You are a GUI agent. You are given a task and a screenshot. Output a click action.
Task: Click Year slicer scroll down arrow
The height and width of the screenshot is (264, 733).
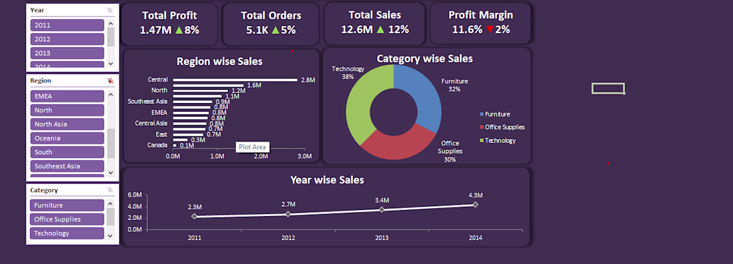tap(111, 63)
